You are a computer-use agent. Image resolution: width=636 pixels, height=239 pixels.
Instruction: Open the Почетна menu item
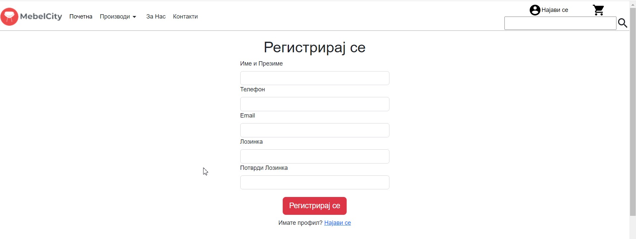[81, 17]
